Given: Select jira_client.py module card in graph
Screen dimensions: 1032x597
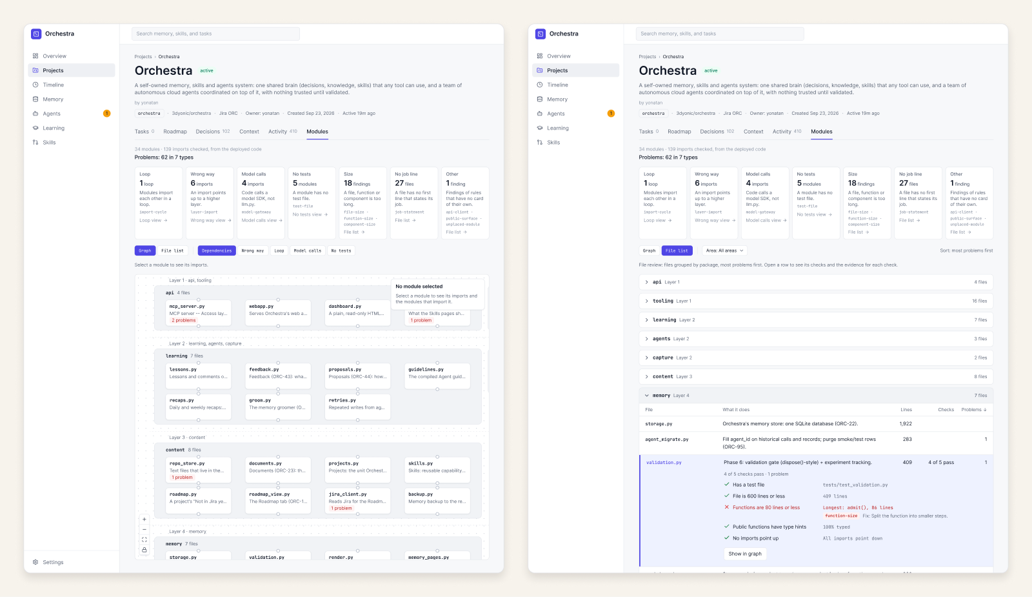Looking at the screenshot, I should coord(358,501).
